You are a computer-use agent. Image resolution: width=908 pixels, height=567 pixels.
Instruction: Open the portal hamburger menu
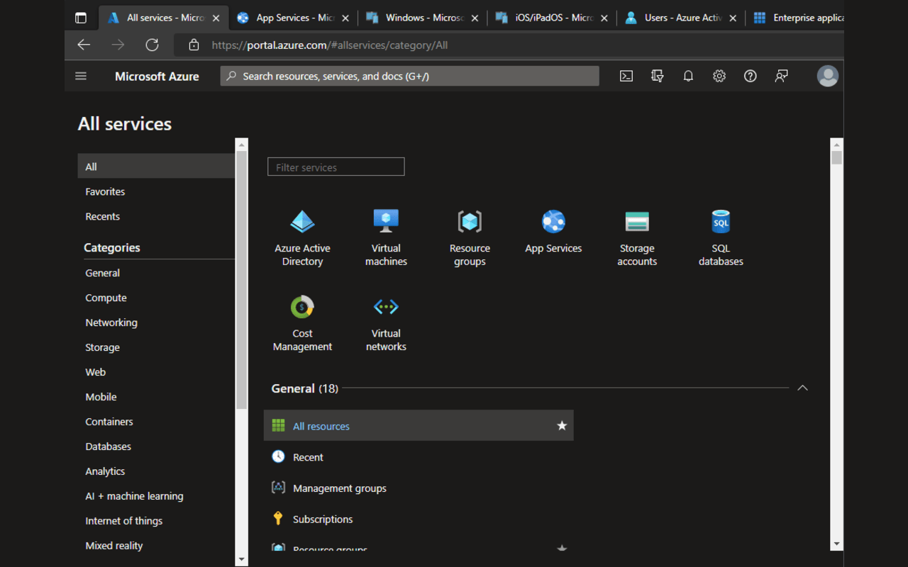tap(81, 76)
